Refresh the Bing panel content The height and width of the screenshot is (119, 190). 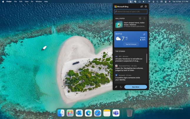(x=121, y=87)
